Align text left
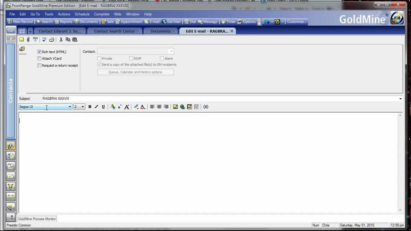This screenshot has width=411, height=231. click(152, 107)
